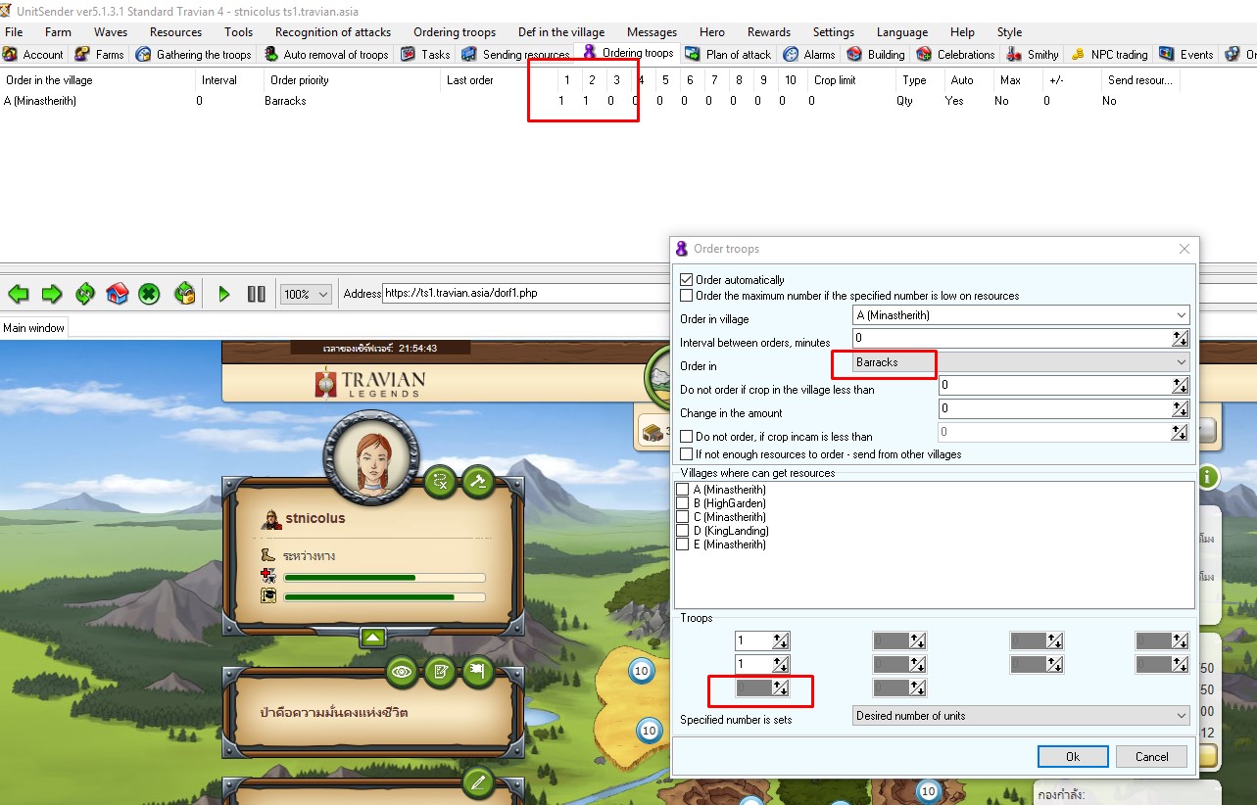Open the Order in Barracks dropdown
The width and height of the screenshot is (1257, 805).
[1021, 362]
